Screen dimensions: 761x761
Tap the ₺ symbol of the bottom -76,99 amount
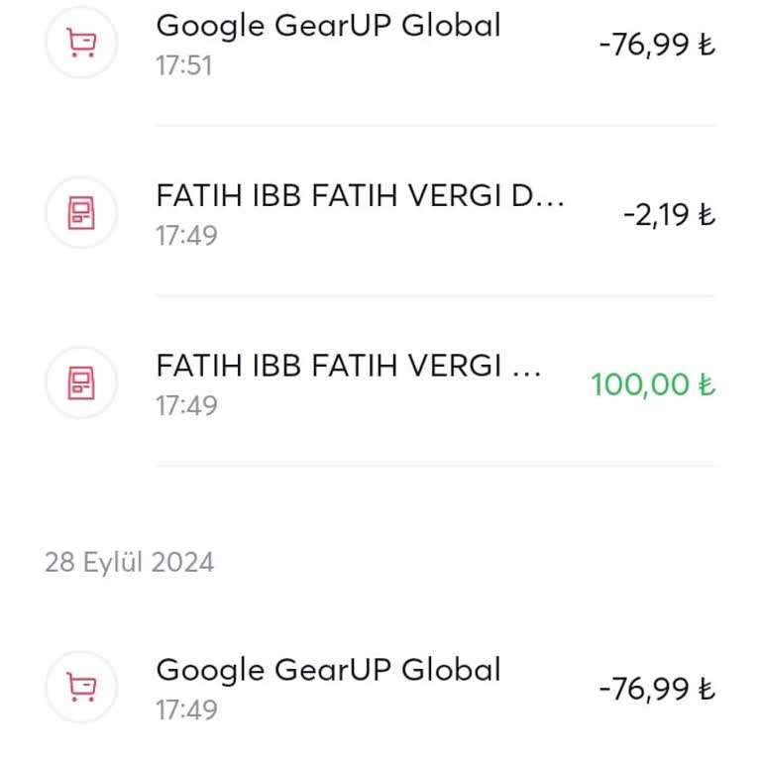(706, 689)
